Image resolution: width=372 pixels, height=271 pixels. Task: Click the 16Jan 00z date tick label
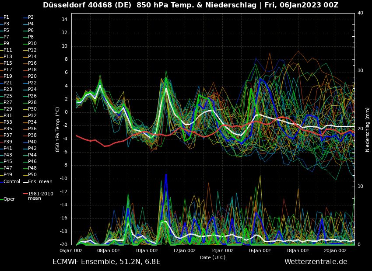(x=260, y=250)
